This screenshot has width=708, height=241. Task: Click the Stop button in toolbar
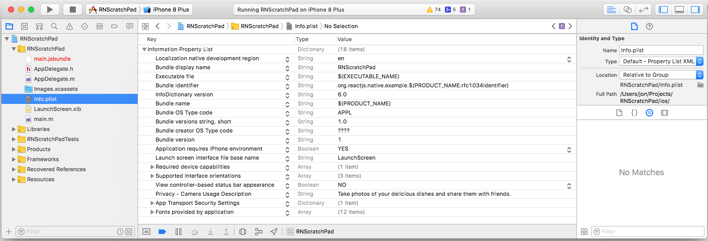[72, 10]
